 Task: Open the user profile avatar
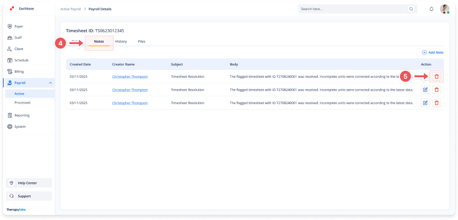click(x=445, y=9)
